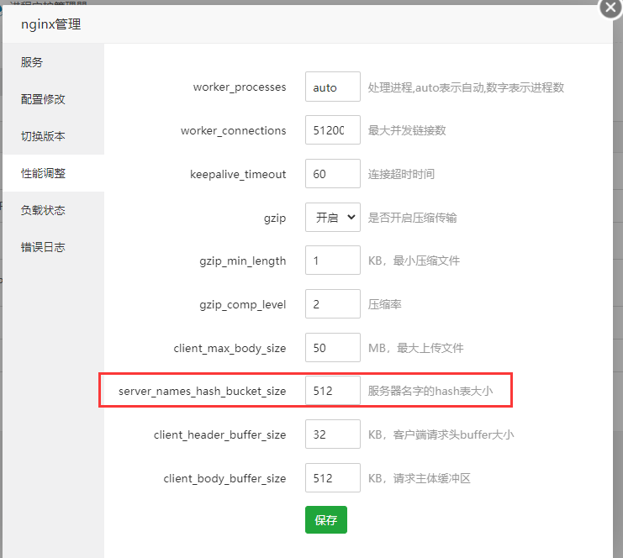Click the 压缩率 description
This screenshot has width=623, height=558.
[384, 304]
